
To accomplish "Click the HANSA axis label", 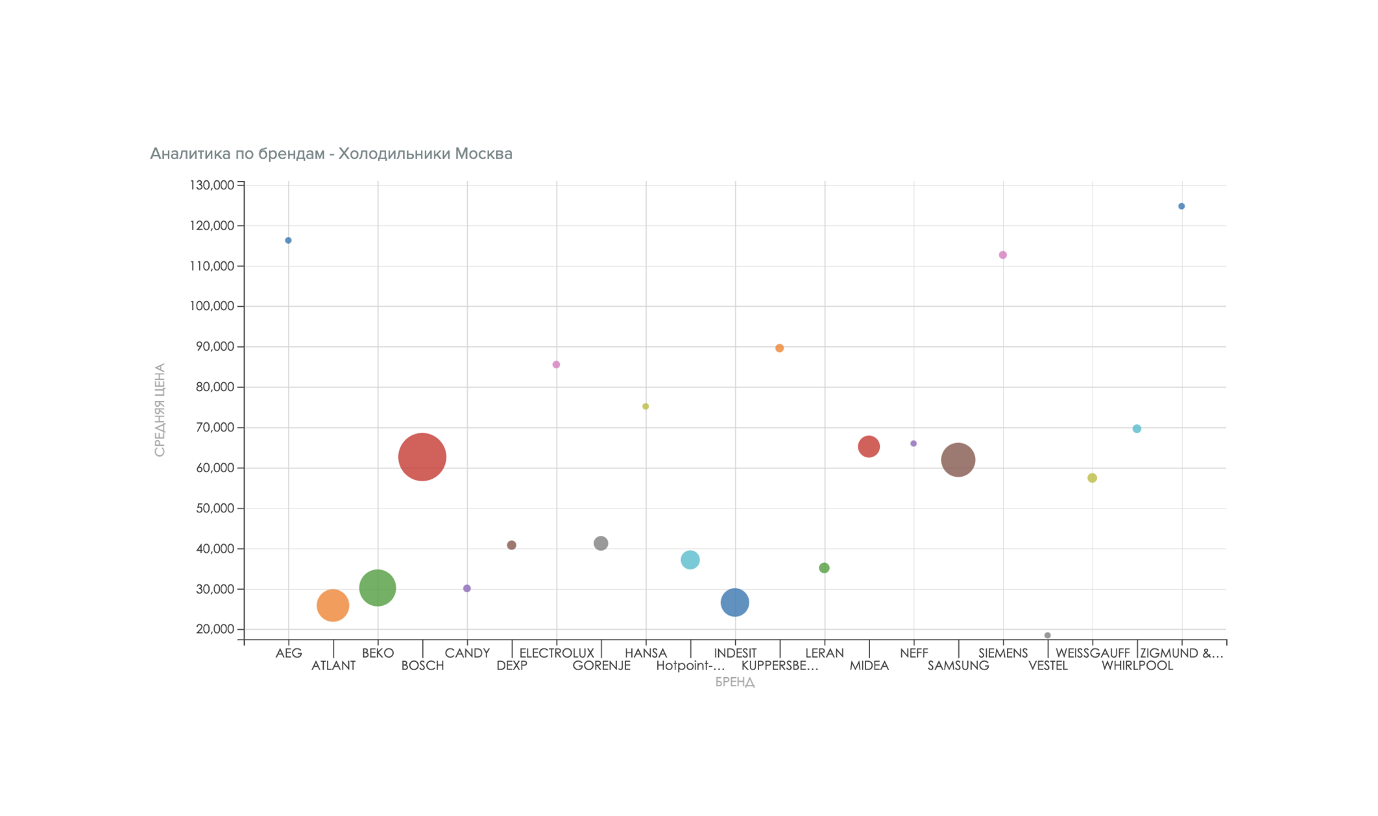I will click(x=646, y=653).
